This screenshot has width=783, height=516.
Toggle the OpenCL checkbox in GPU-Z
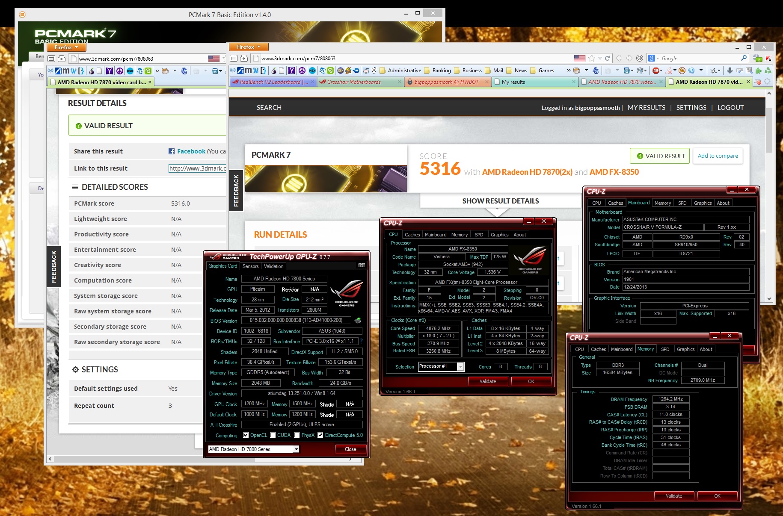[246, 435]
